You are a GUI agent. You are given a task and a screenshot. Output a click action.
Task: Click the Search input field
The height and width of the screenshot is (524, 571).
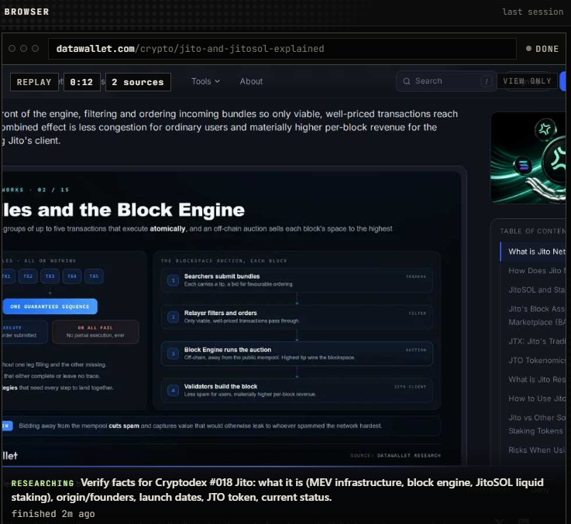click(446, 80)
